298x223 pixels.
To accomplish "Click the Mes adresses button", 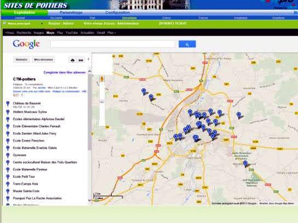I will pos(43,60).
